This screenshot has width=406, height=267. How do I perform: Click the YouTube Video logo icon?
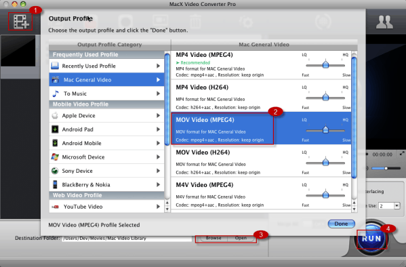55,207
